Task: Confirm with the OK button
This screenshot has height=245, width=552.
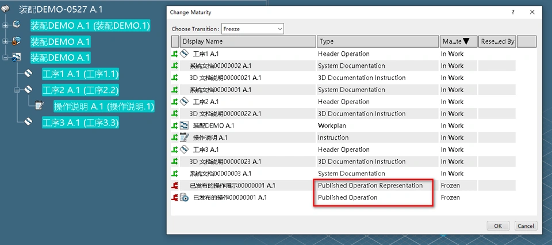Action: click(x=498, y=226)
